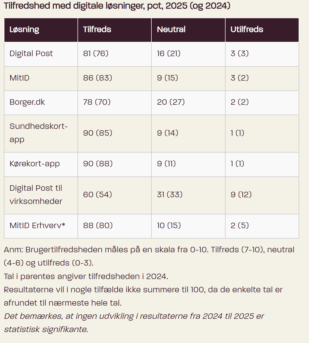This screenshot has width=309, height=343.
Task: Click the Neutral column header
Action: [171, 29]
